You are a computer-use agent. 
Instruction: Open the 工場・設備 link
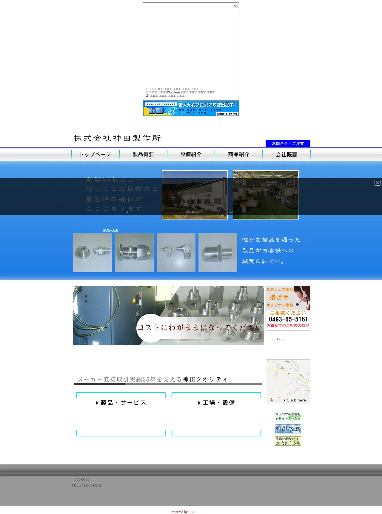pyautogui.click(x=216, y=403)
